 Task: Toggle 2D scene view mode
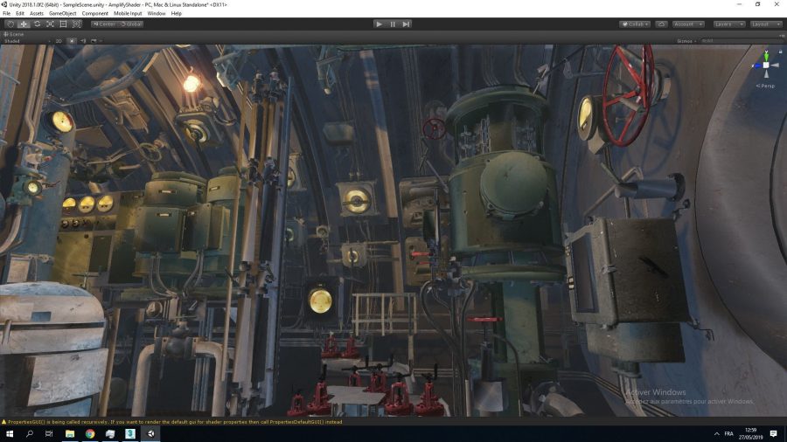click(x=59, y=40)
